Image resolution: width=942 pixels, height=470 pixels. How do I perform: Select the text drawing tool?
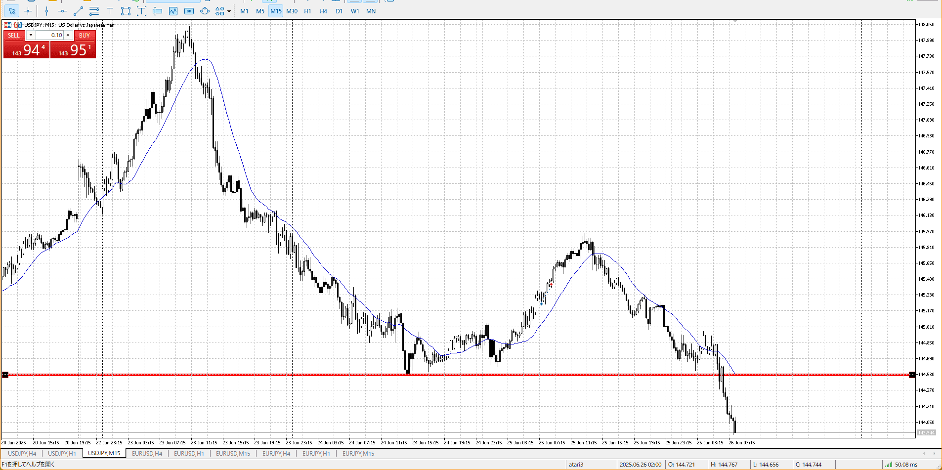click(x=110, y=11)
